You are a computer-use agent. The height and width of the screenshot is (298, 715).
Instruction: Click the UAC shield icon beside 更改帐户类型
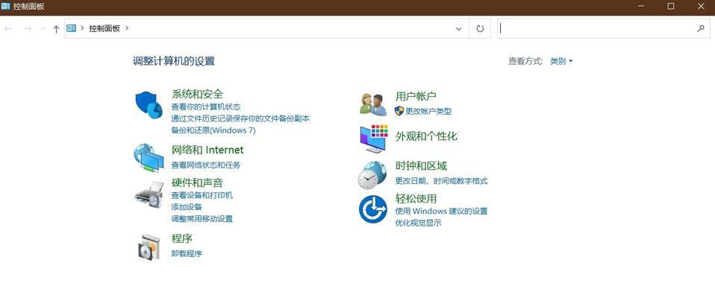click(399, 110)
